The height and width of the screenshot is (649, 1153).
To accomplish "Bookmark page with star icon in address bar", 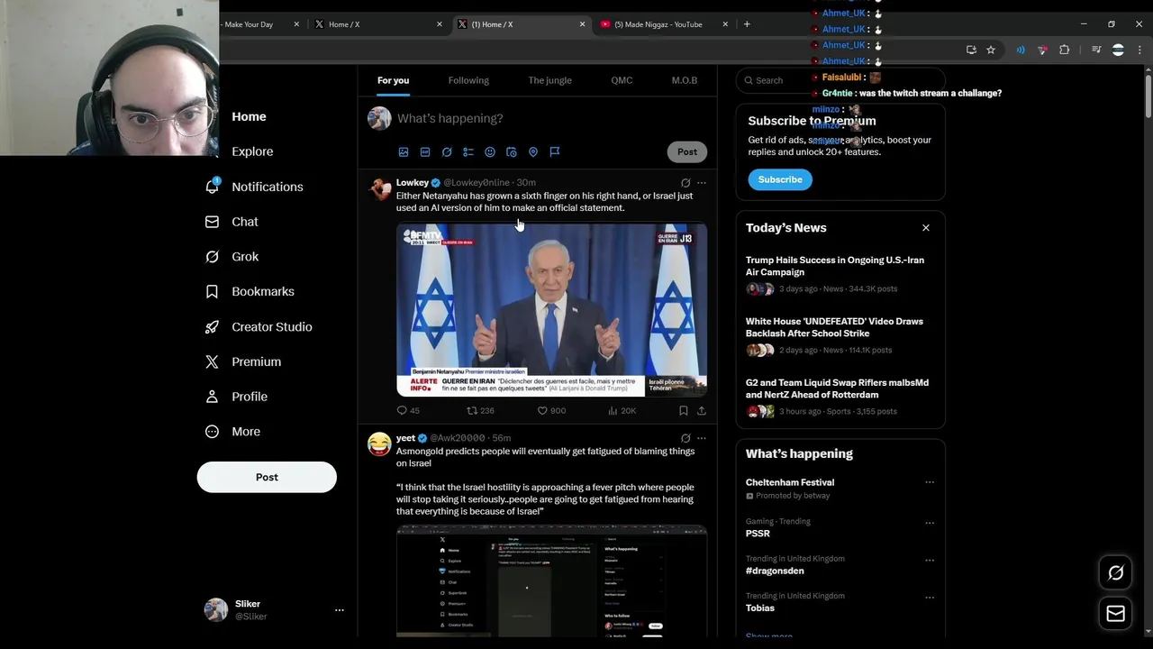I will 991,50.
